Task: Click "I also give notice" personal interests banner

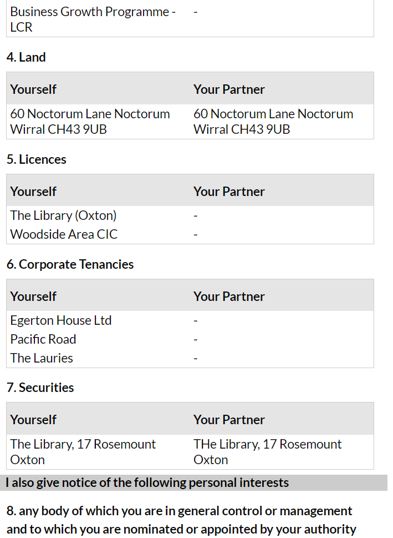Action: point(147,482)
